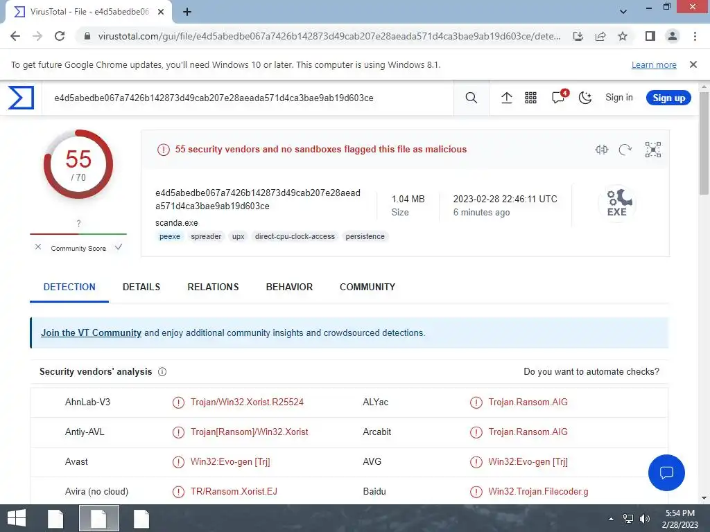The width and height of the screenshot is (710, 532).
Task: Click Trojan/Win32.Xorist.R25524 detection
Action: pyautogui.click(x=247, y=402)
